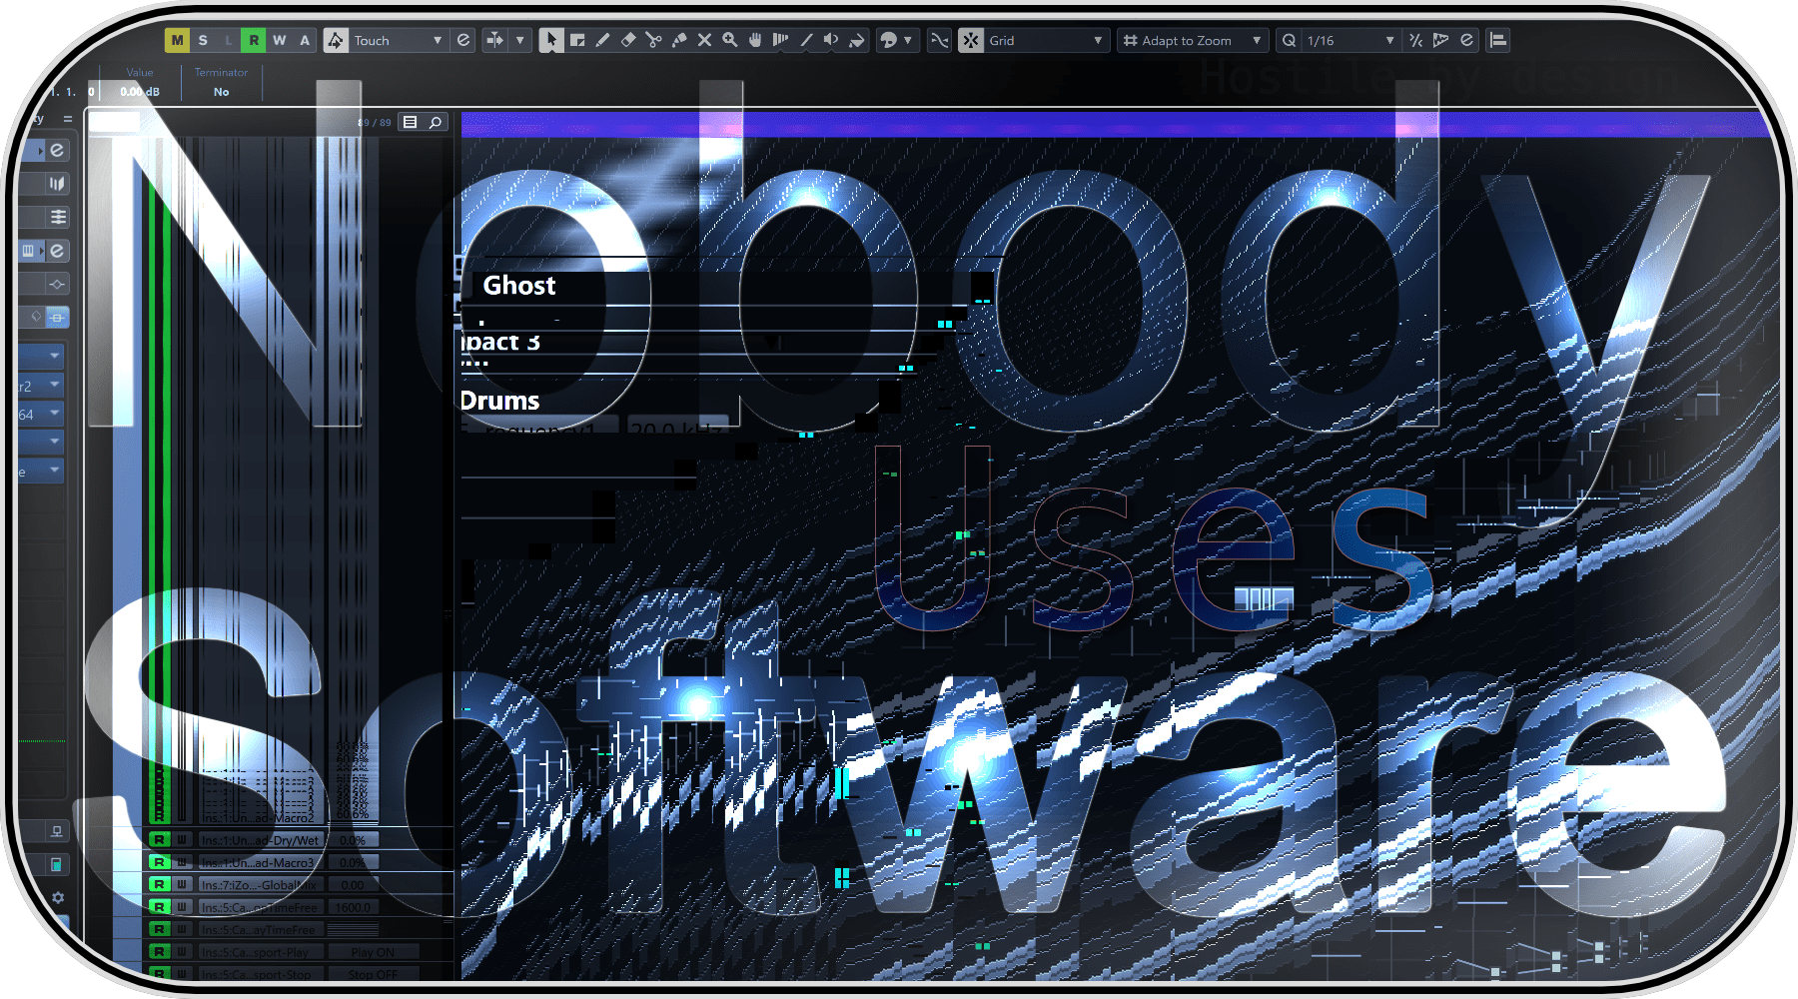This screenshot has width=1798, height=999.
Task: Select the Zoom magnifier tool
Action: (730, 40)
